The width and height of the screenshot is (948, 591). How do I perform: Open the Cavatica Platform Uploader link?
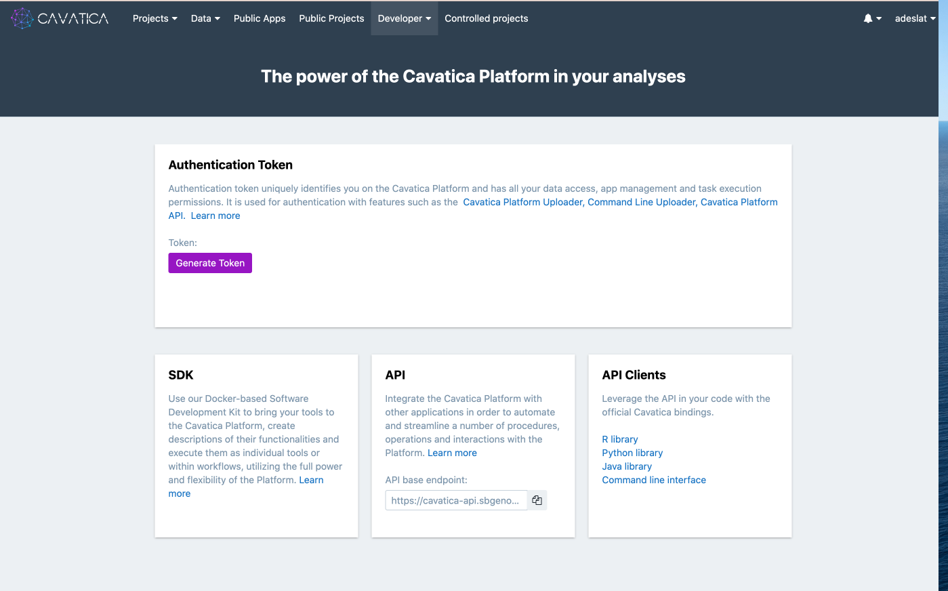[522, 202]
